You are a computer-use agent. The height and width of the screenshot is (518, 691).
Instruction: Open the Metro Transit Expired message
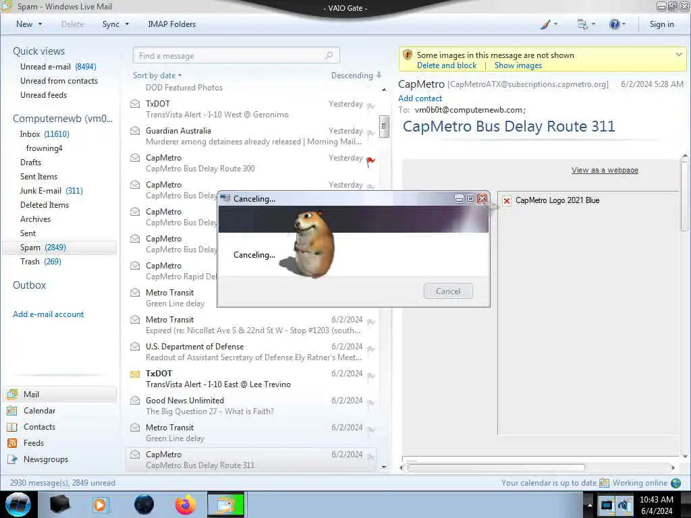coord(251,325)
